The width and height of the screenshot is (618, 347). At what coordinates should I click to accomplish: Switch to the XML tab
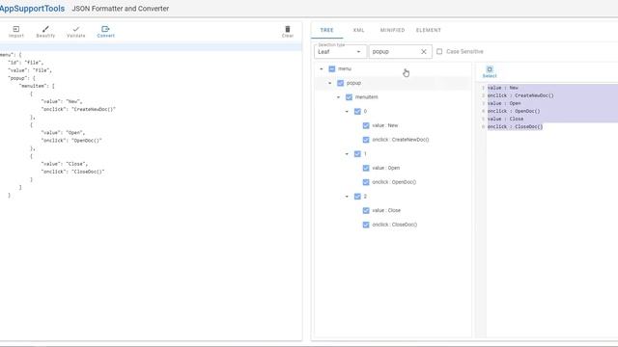pyautogui.click(x=358, y=30)
